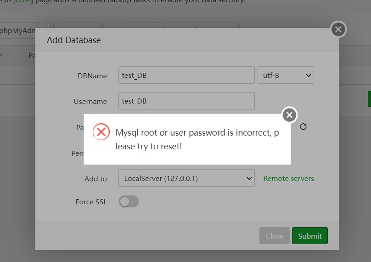Click the sort arrow in table header
Image resolution: width=371 pixels, height=262 pixels.
(x=1, y=55)
